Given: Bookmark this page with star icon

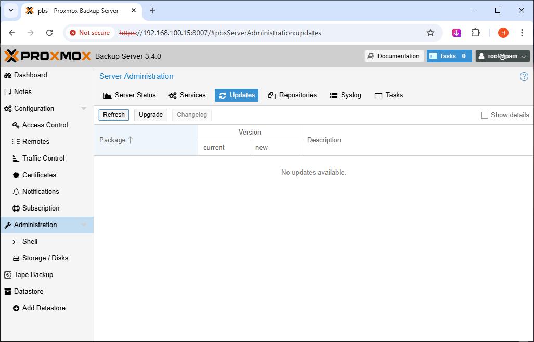Looking at the screenshot, I should click(431, 33).
